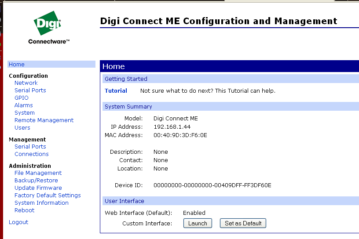359x239 pixels.
Task: Open Network configuration page
Action: (x=26, y=83)
